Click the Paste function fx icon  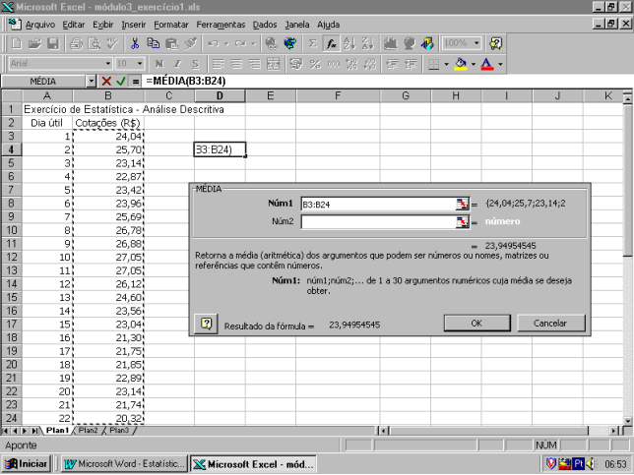(x=332, y=43)
